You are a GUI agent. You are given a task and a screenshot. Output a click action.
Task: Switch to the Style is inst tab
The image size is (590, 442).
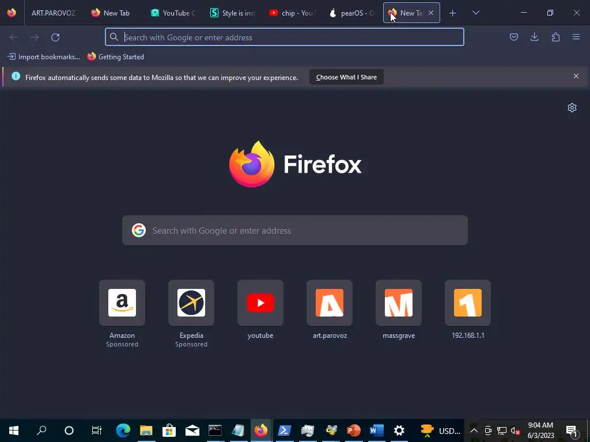point(234,13)
